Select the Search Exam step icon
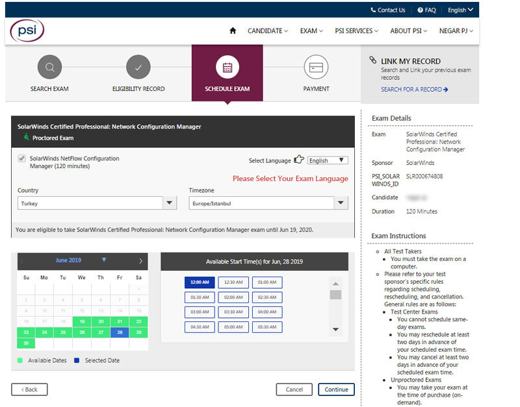The width and height of the screenshot is (520, 407). point(50,67)
